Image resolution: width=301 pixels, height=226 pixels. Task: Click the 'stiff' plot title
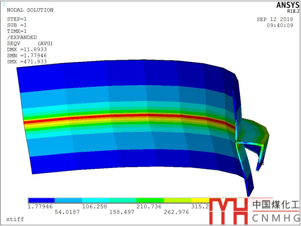15,219
